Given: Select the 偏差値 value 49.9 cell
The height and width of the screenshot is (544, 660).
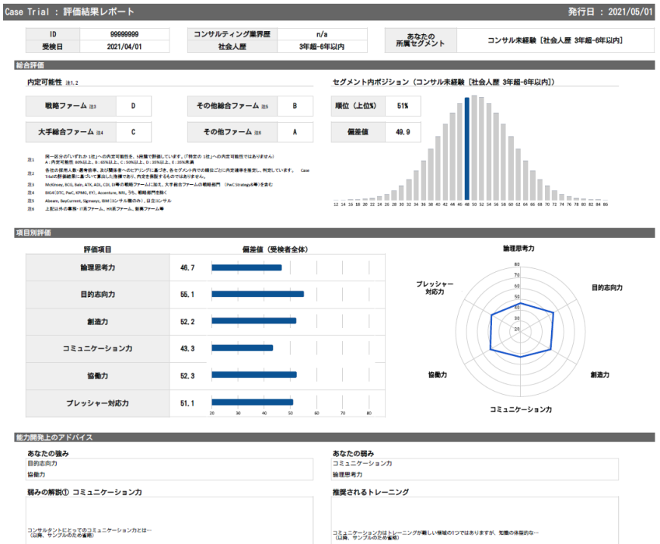Looking at the screenshot, I should click(403, 132).
